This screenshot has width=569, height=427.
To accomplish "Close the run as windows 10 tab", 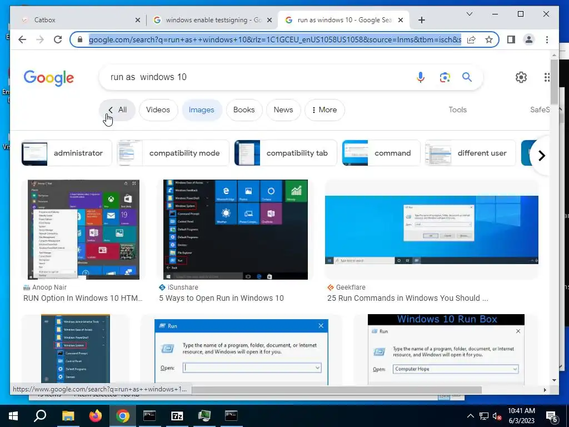I will tap(401, 20).
